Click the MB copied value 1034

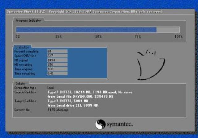pyautogui.click(x=57, y=60)
